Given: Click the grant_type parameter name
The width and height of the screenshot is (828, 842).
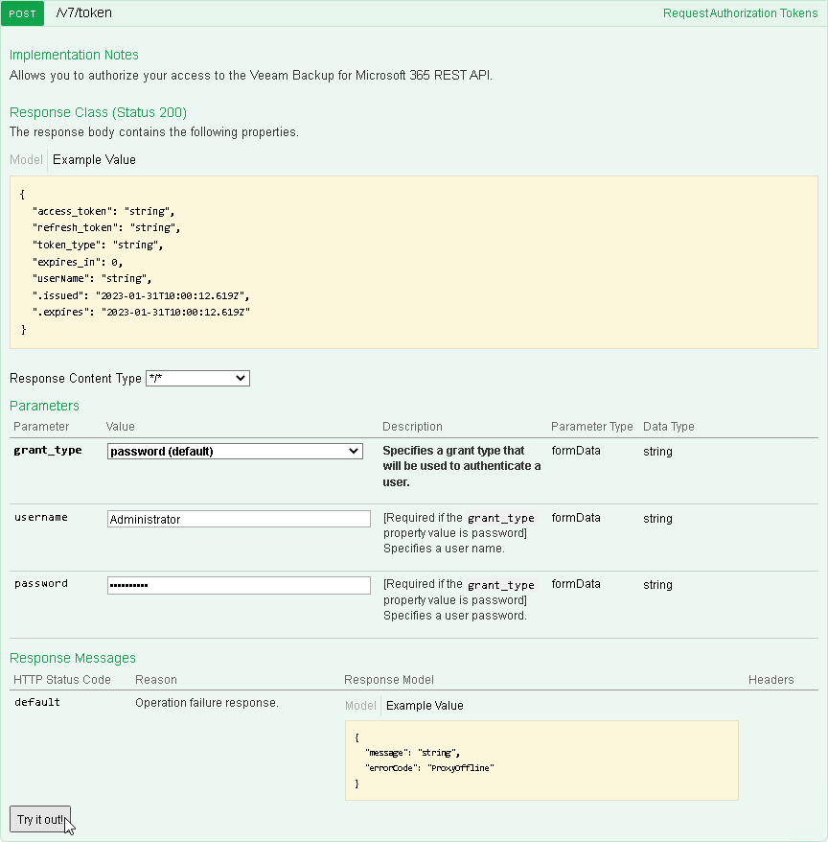Looking at the screenshot, I should click(x=48, y=450).
